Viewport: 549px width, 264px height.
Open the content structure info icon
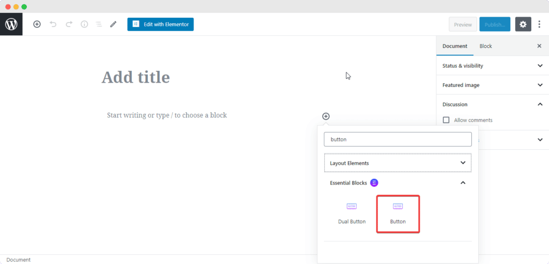coord(84,24)
